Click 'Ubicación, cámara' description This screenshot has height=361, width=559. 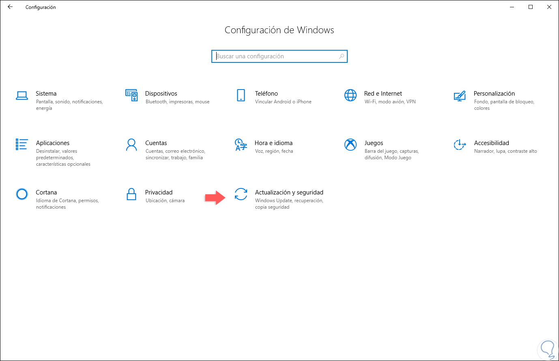pos(165,201)
